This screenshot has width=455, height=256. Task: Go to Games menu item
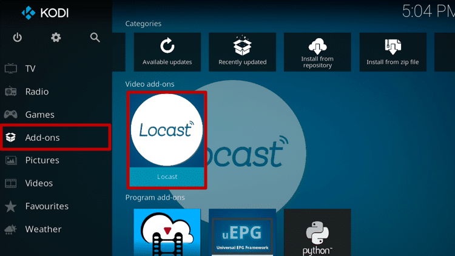[x=55, y=115]
